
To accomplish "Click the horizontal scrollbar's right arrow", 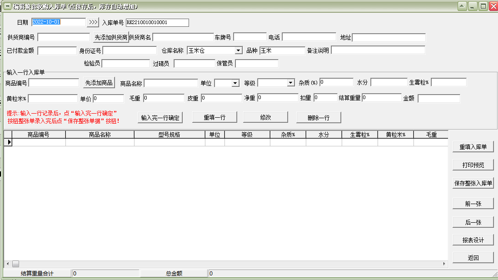I will point(445,264).
